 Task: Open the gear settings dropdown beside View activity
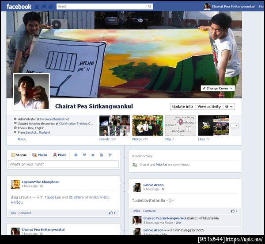tap(229, 107)
